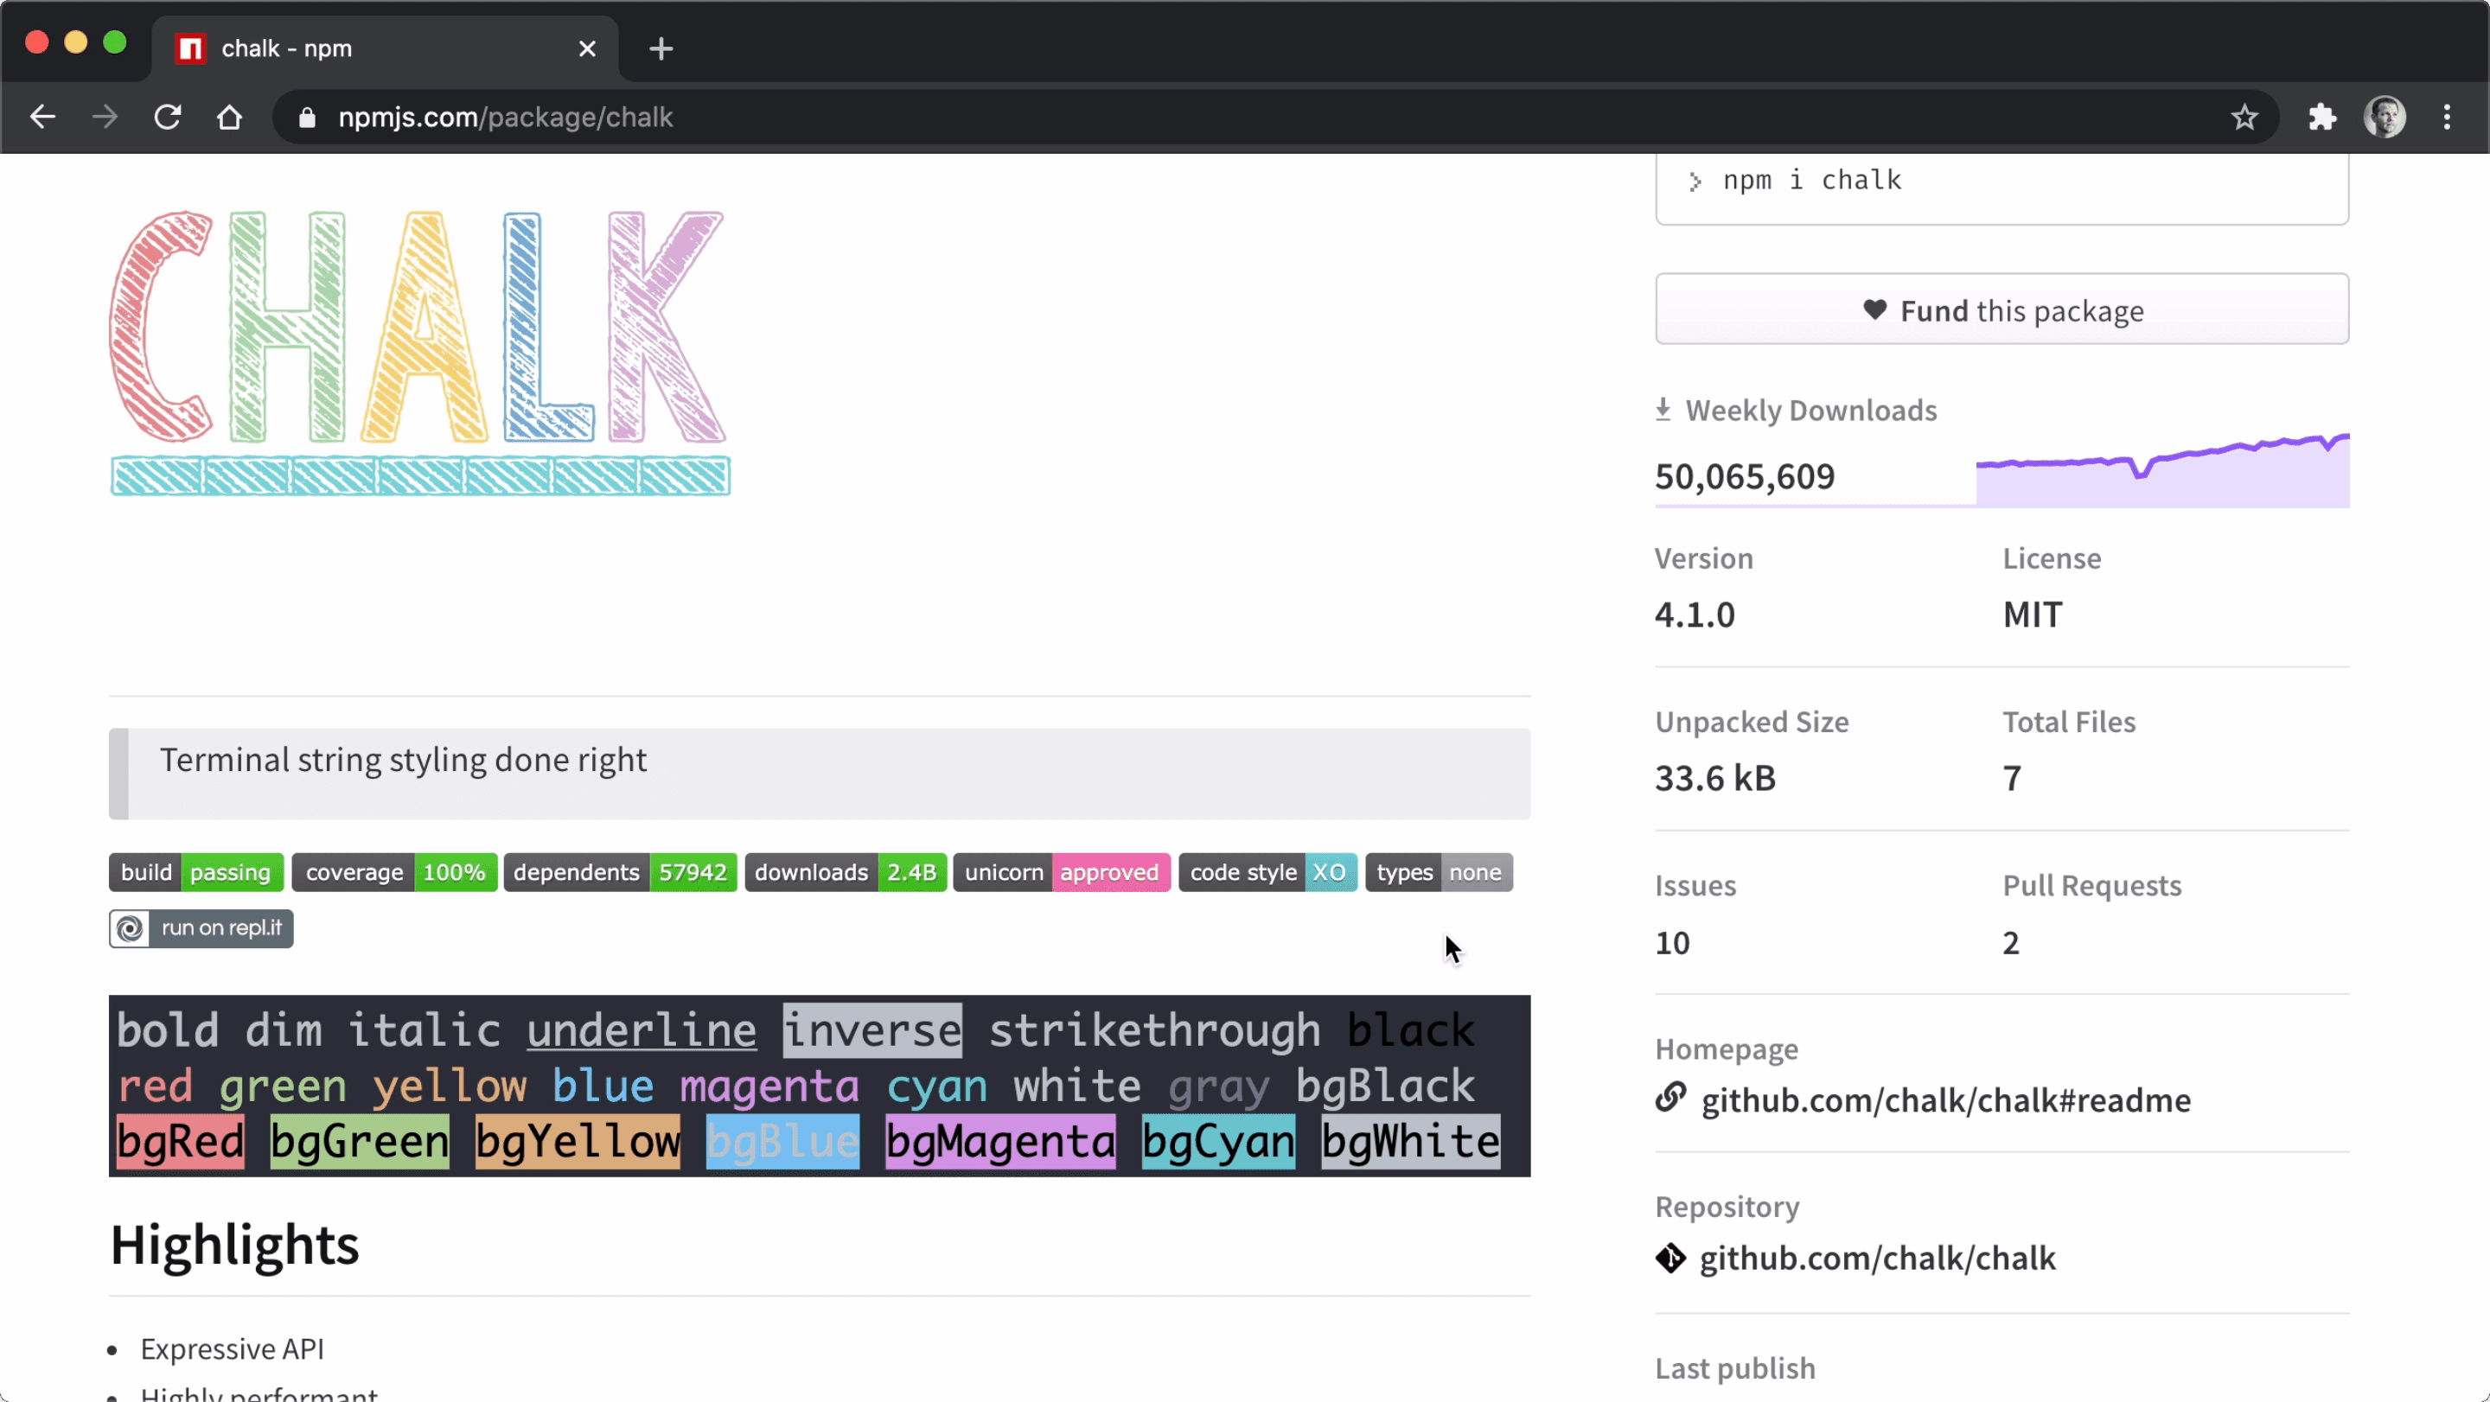
Task: Click the dependents 57942 badge
Action: click(620, 872)
